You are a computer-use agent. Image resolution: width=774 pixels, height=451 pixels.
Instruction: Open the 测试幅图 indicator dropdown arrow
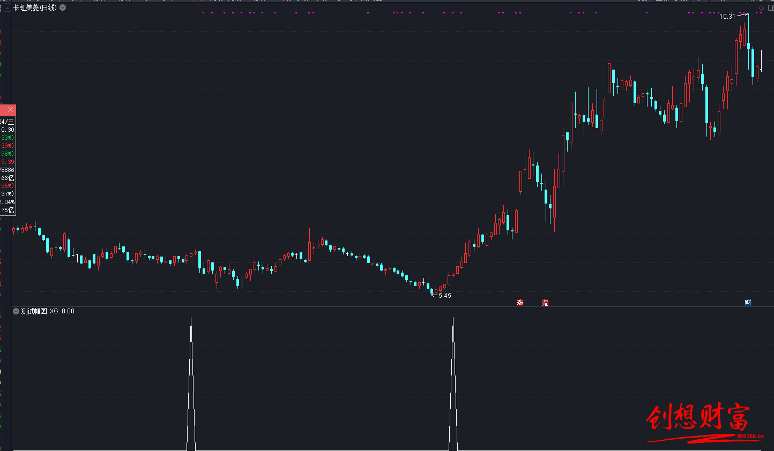(x=16, y=311)
